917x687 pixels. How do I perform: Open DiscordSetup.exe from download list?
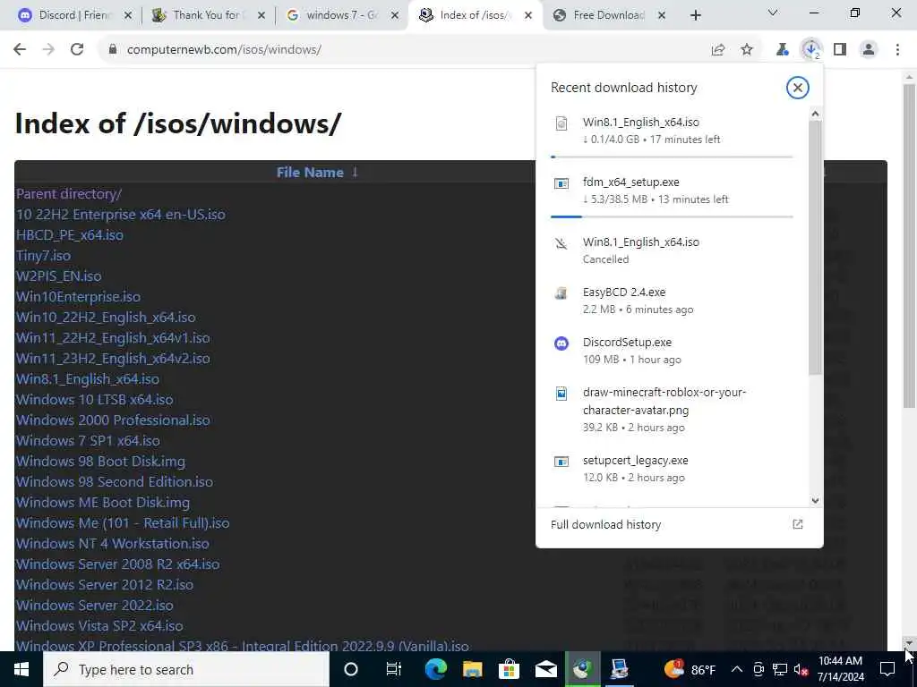(x=672, y=351)
